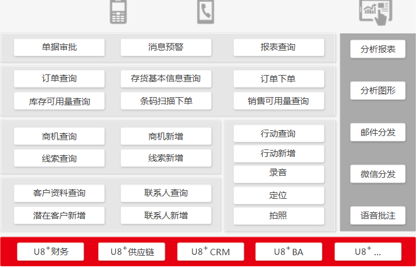
Task: Select 微信分发 WeChat distribution
Action: pos(377,174)
